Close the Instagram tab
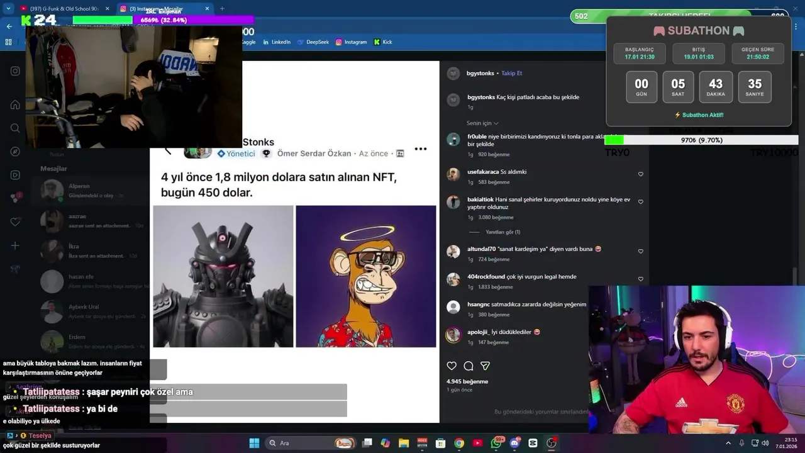Image resolution: width=805 pixels, height=453 pixels. click(208, 9)
